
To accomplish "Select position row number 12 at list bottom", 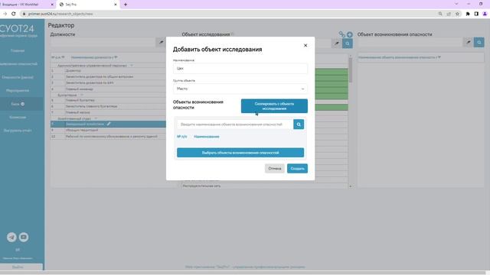I will pos(108,137).
